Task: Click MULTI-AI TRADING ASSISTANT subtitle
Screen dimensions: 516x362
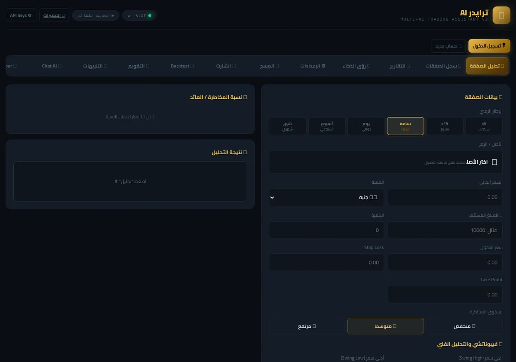Action: coord(444,19)
